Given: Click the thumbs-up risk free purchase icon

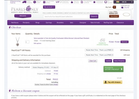Looking at the screenshot, I should tap(72, 2).
